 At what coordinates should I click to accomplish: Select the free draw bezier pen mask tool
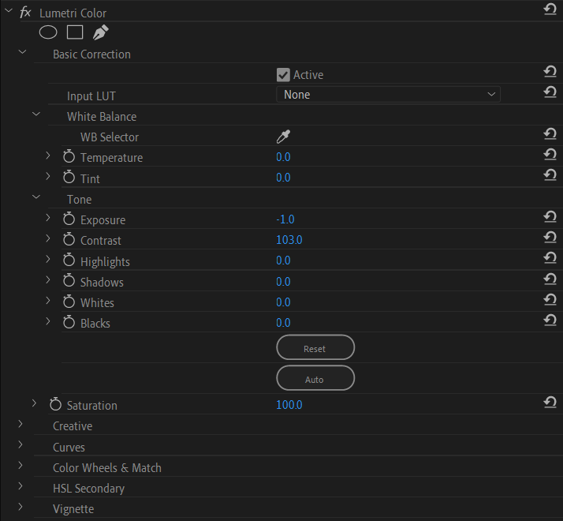[101, 32]
